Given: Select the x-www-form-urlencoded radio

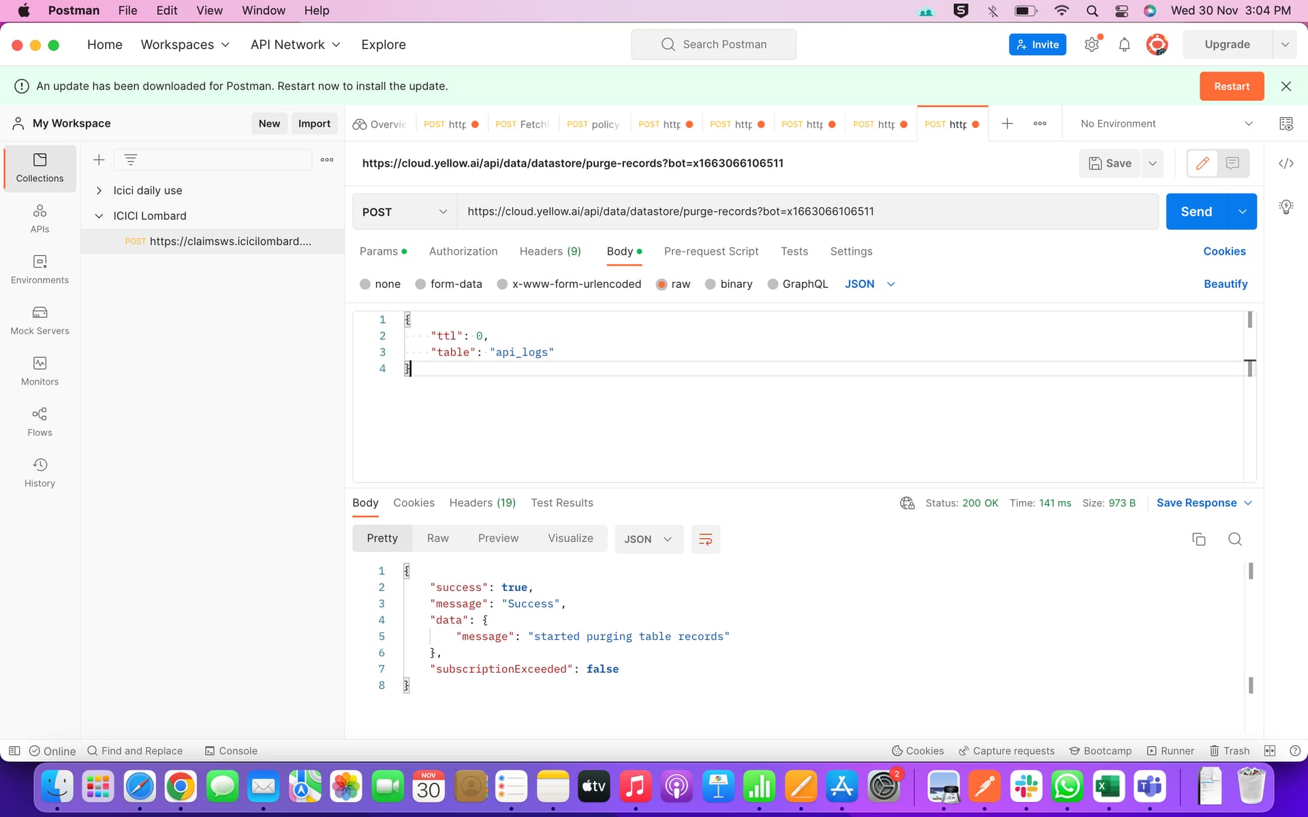Looking at the screenshot, I should pos(502,284).
